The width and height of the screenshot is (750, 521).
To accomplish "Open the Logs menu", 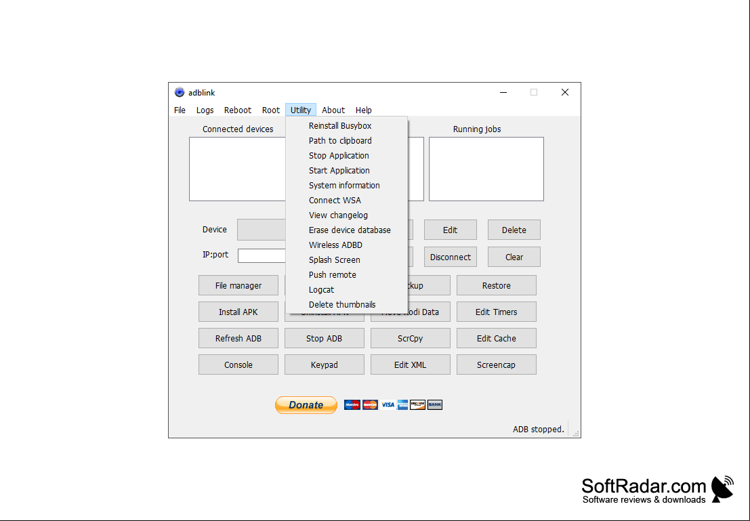I will 205,110.
